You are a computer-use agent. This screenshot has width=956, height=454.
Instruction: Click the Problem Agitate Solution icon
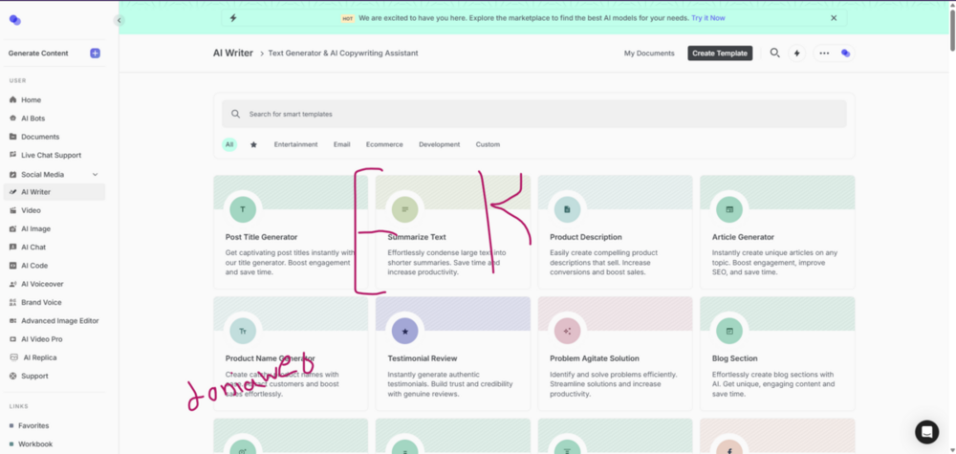click(x=567, y=331)
